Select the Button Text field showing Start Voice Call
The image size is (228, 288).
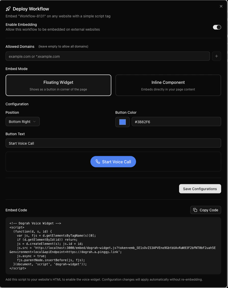[113, 143]
